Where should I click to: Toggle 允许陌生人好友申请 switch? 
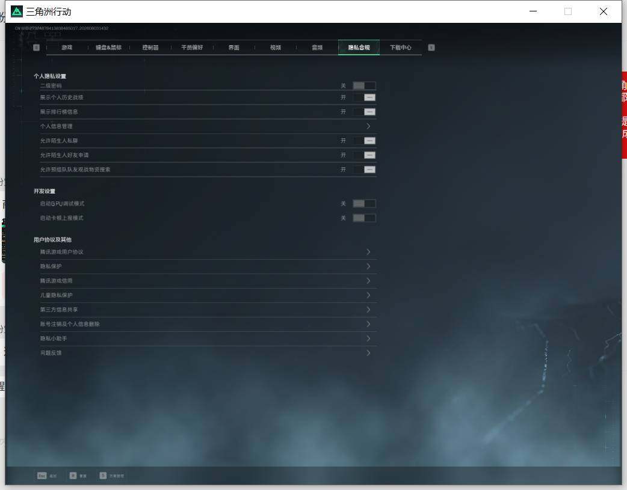[x=364, y=155]
